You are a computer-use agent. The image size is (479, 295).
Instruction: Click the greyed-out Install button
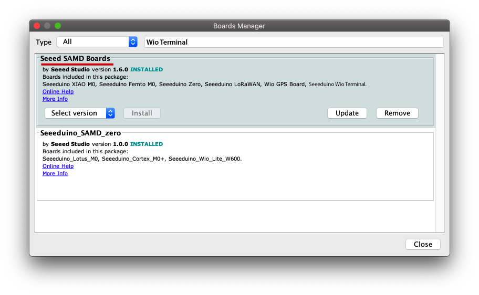142,113
